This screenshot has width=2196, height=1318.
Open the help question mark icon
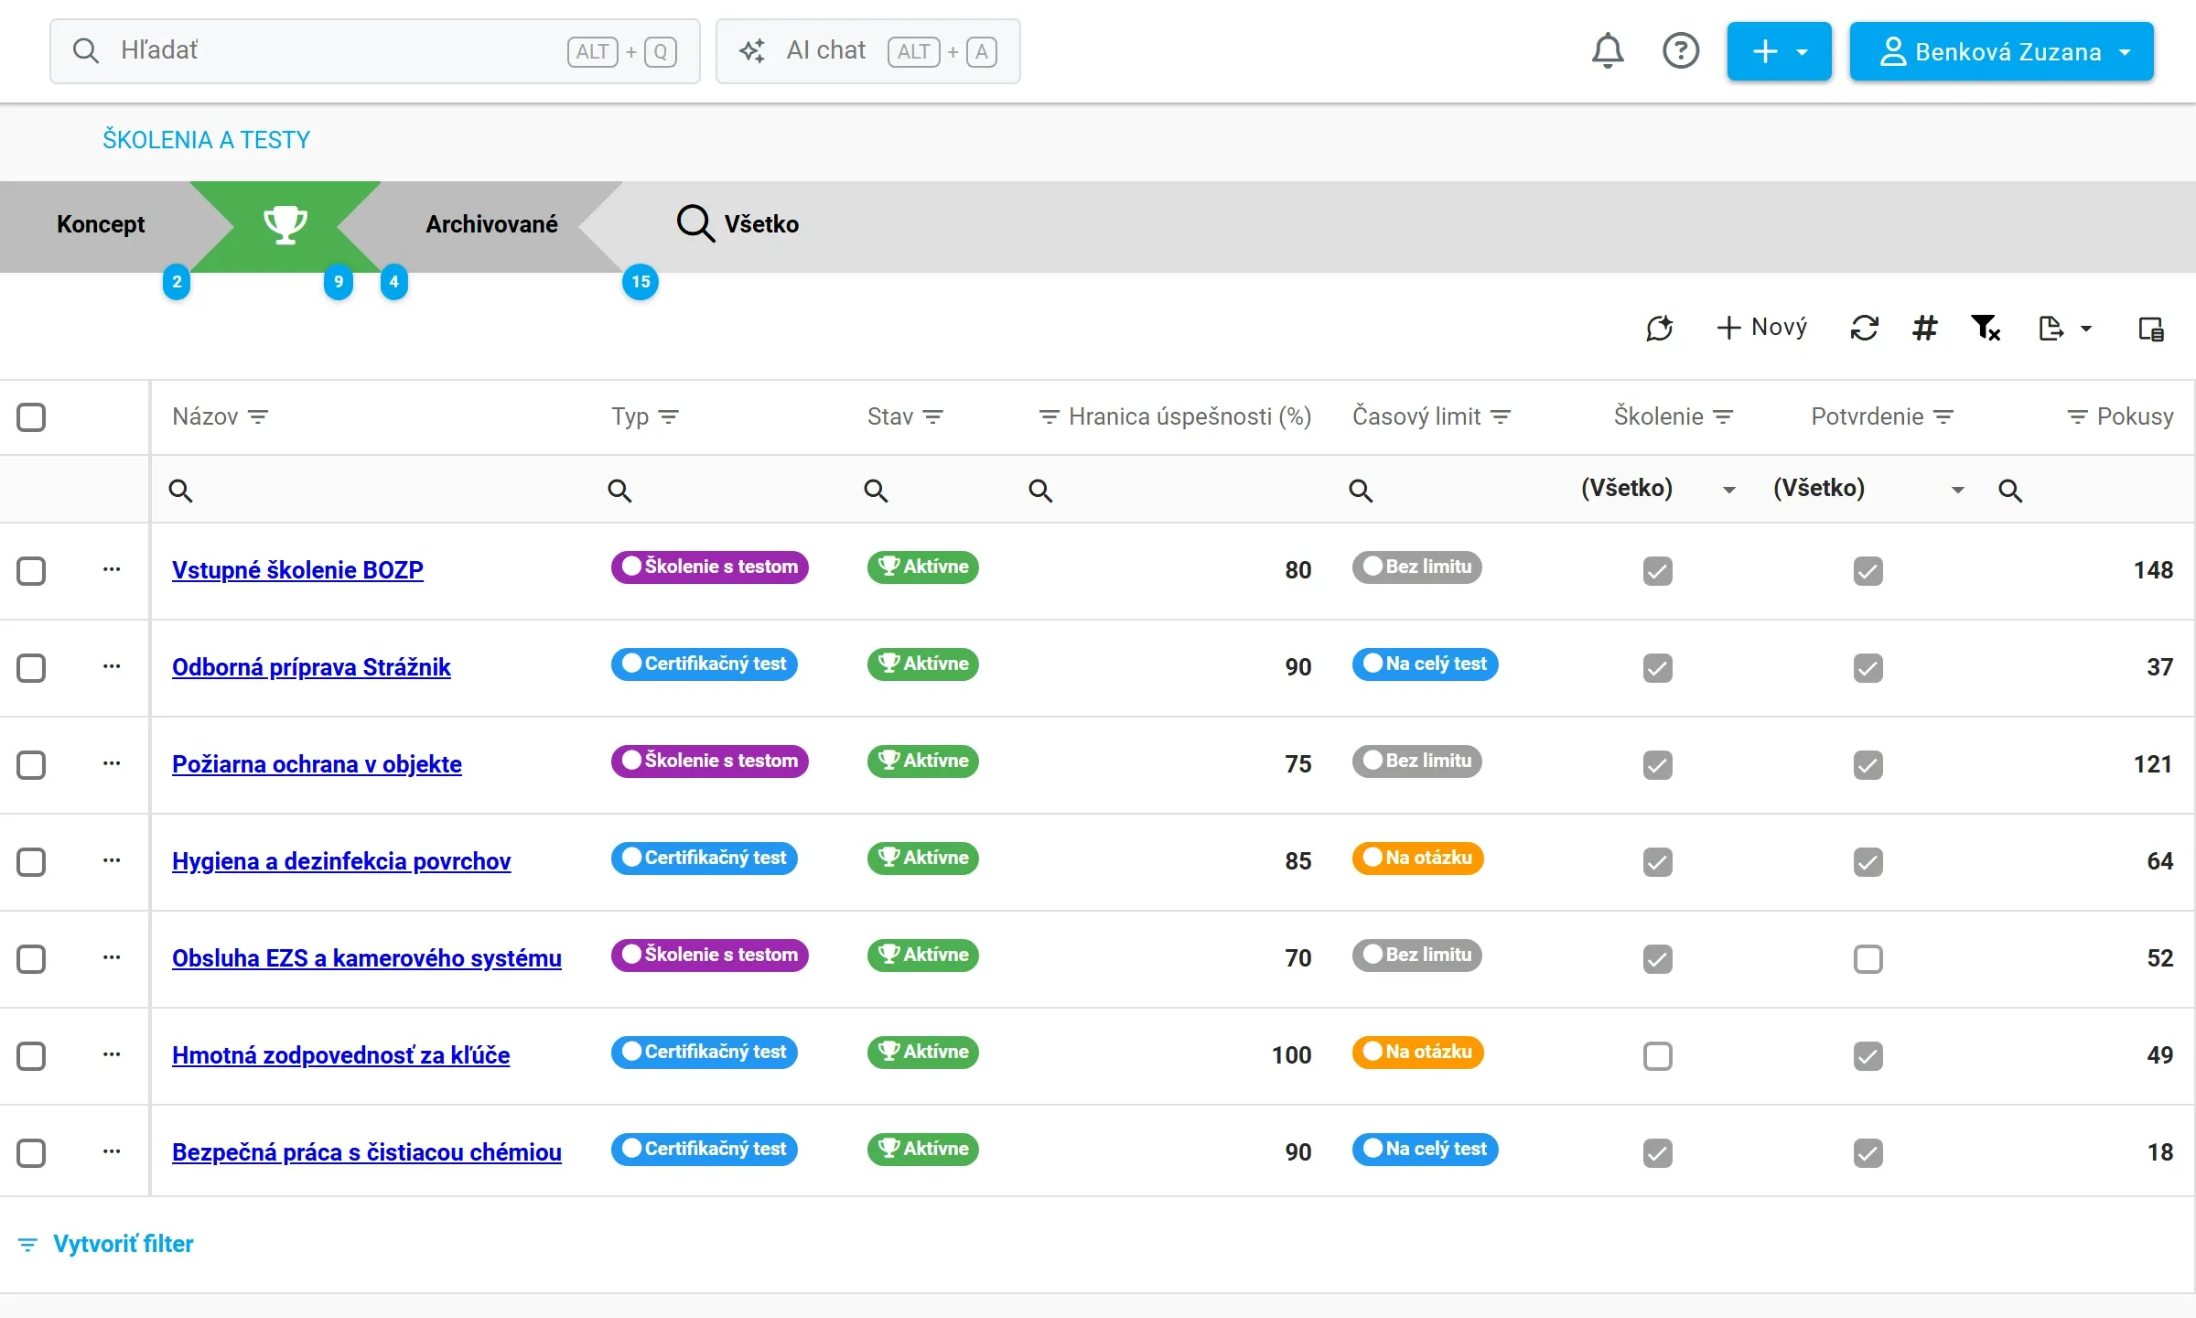coord(1681,51)
